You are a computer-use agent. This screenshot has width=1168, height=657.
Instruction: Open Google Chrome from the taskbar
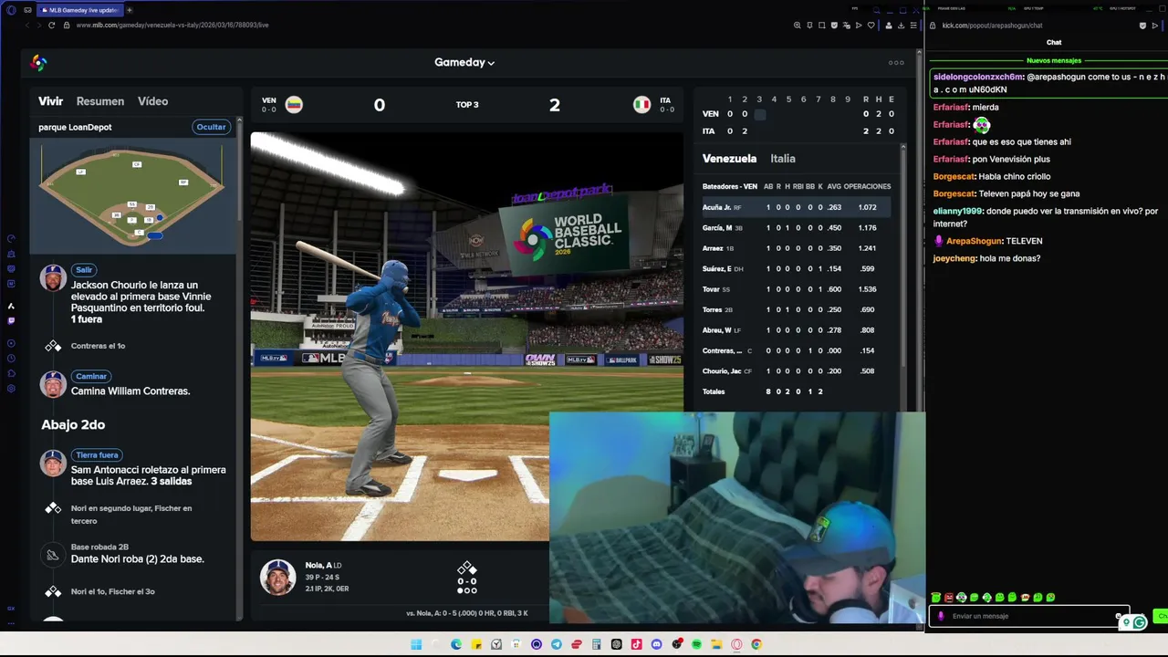(756, 644)
